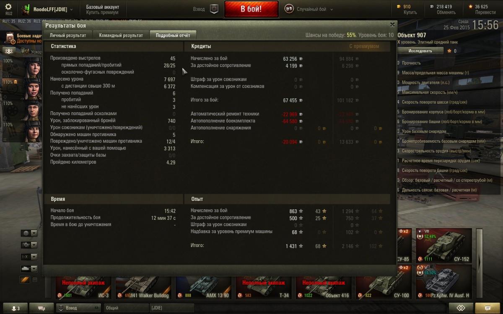Click the contacts button showing 3
Screen dimensions: 503x314
point(15,308)
